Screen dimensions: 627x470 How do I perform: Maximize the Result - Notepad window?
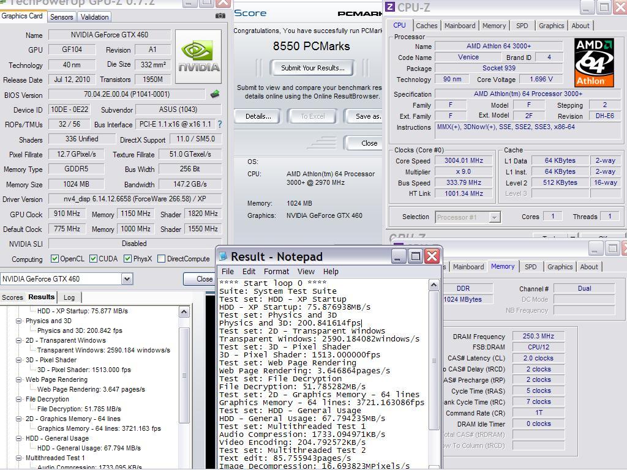pyautogui.click(x=415, y=256)
